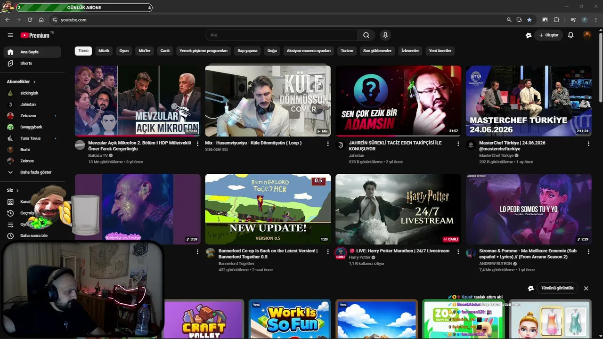Reload the page in the browser
This screenshot has width=603, height=339.
(x=30, y=20)
